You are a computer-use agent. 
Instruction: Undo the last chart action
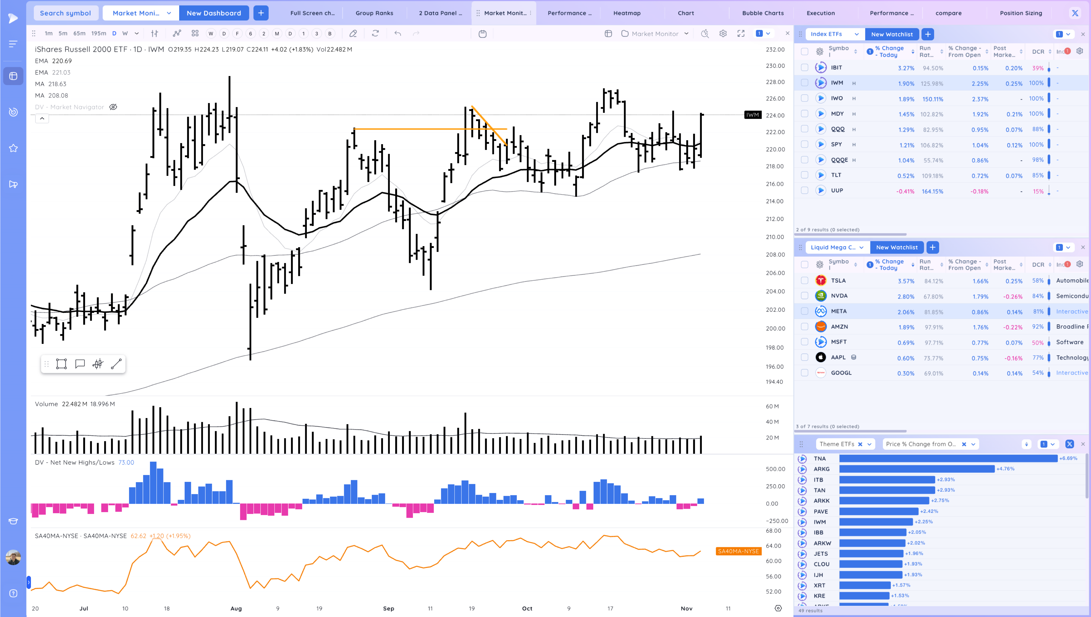(397, 34)
